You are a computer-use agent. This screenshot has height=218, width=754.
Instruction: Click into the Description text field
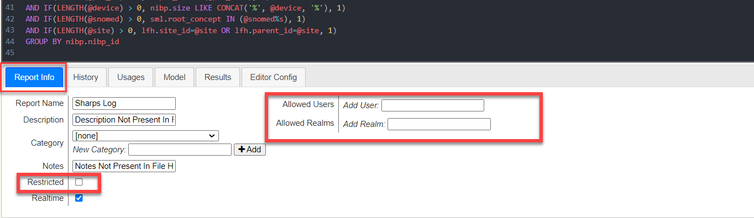pyautogui.click(x=124, y=120)
